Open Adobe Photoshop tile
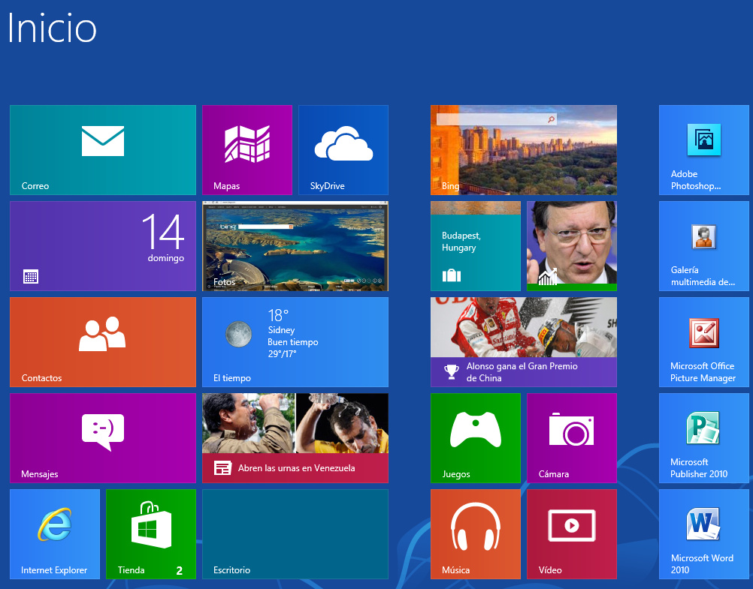Image resolution: width=753 pixels, height=589 pixels. point(704,150)
